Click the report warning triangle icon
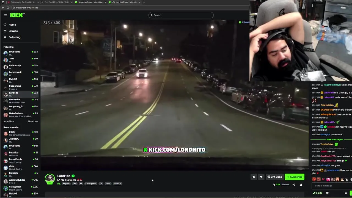Viewport: 352px width, 198px height. click(301, 185)
